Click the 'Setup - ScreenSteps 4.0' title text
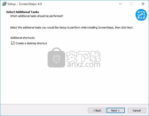The height and width of the screenshot is (116, 149). click(x=25, y=4)
